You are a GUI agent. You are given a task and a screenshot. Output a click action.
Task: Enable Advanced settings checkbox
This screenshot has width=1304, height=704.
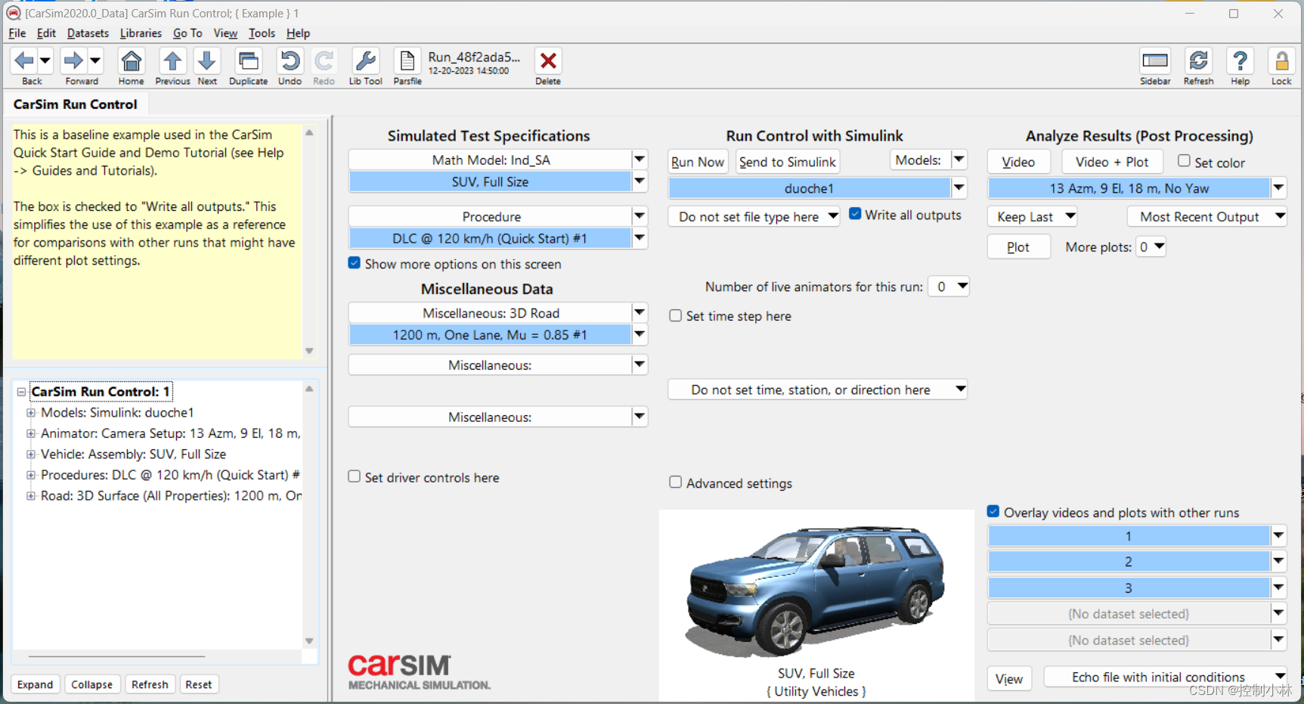pos(675,482)
